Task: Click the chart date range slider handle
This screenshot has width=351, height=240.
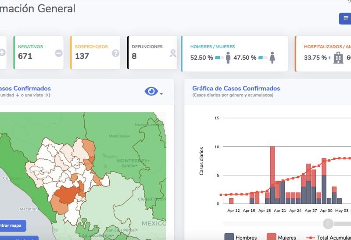Action: pyautogui.click(x=328, y=224)
